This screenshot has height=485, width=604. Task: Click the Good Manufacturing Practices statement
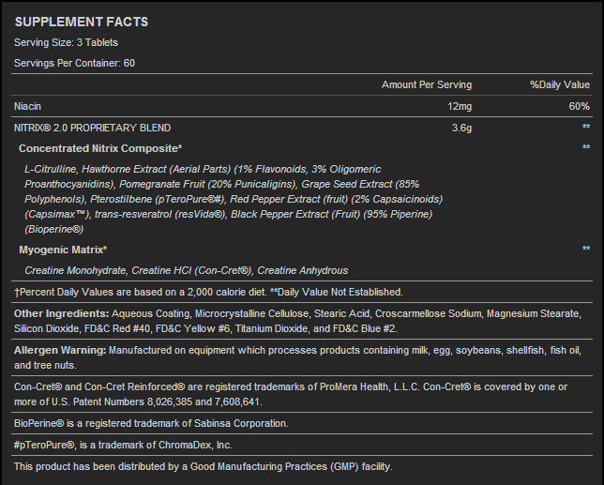pos(203,466)
